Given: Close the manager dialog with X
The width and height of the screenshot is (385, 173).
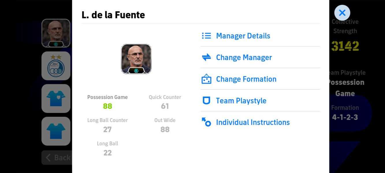Looking at the screenshot, I should [x=342, y=13].
